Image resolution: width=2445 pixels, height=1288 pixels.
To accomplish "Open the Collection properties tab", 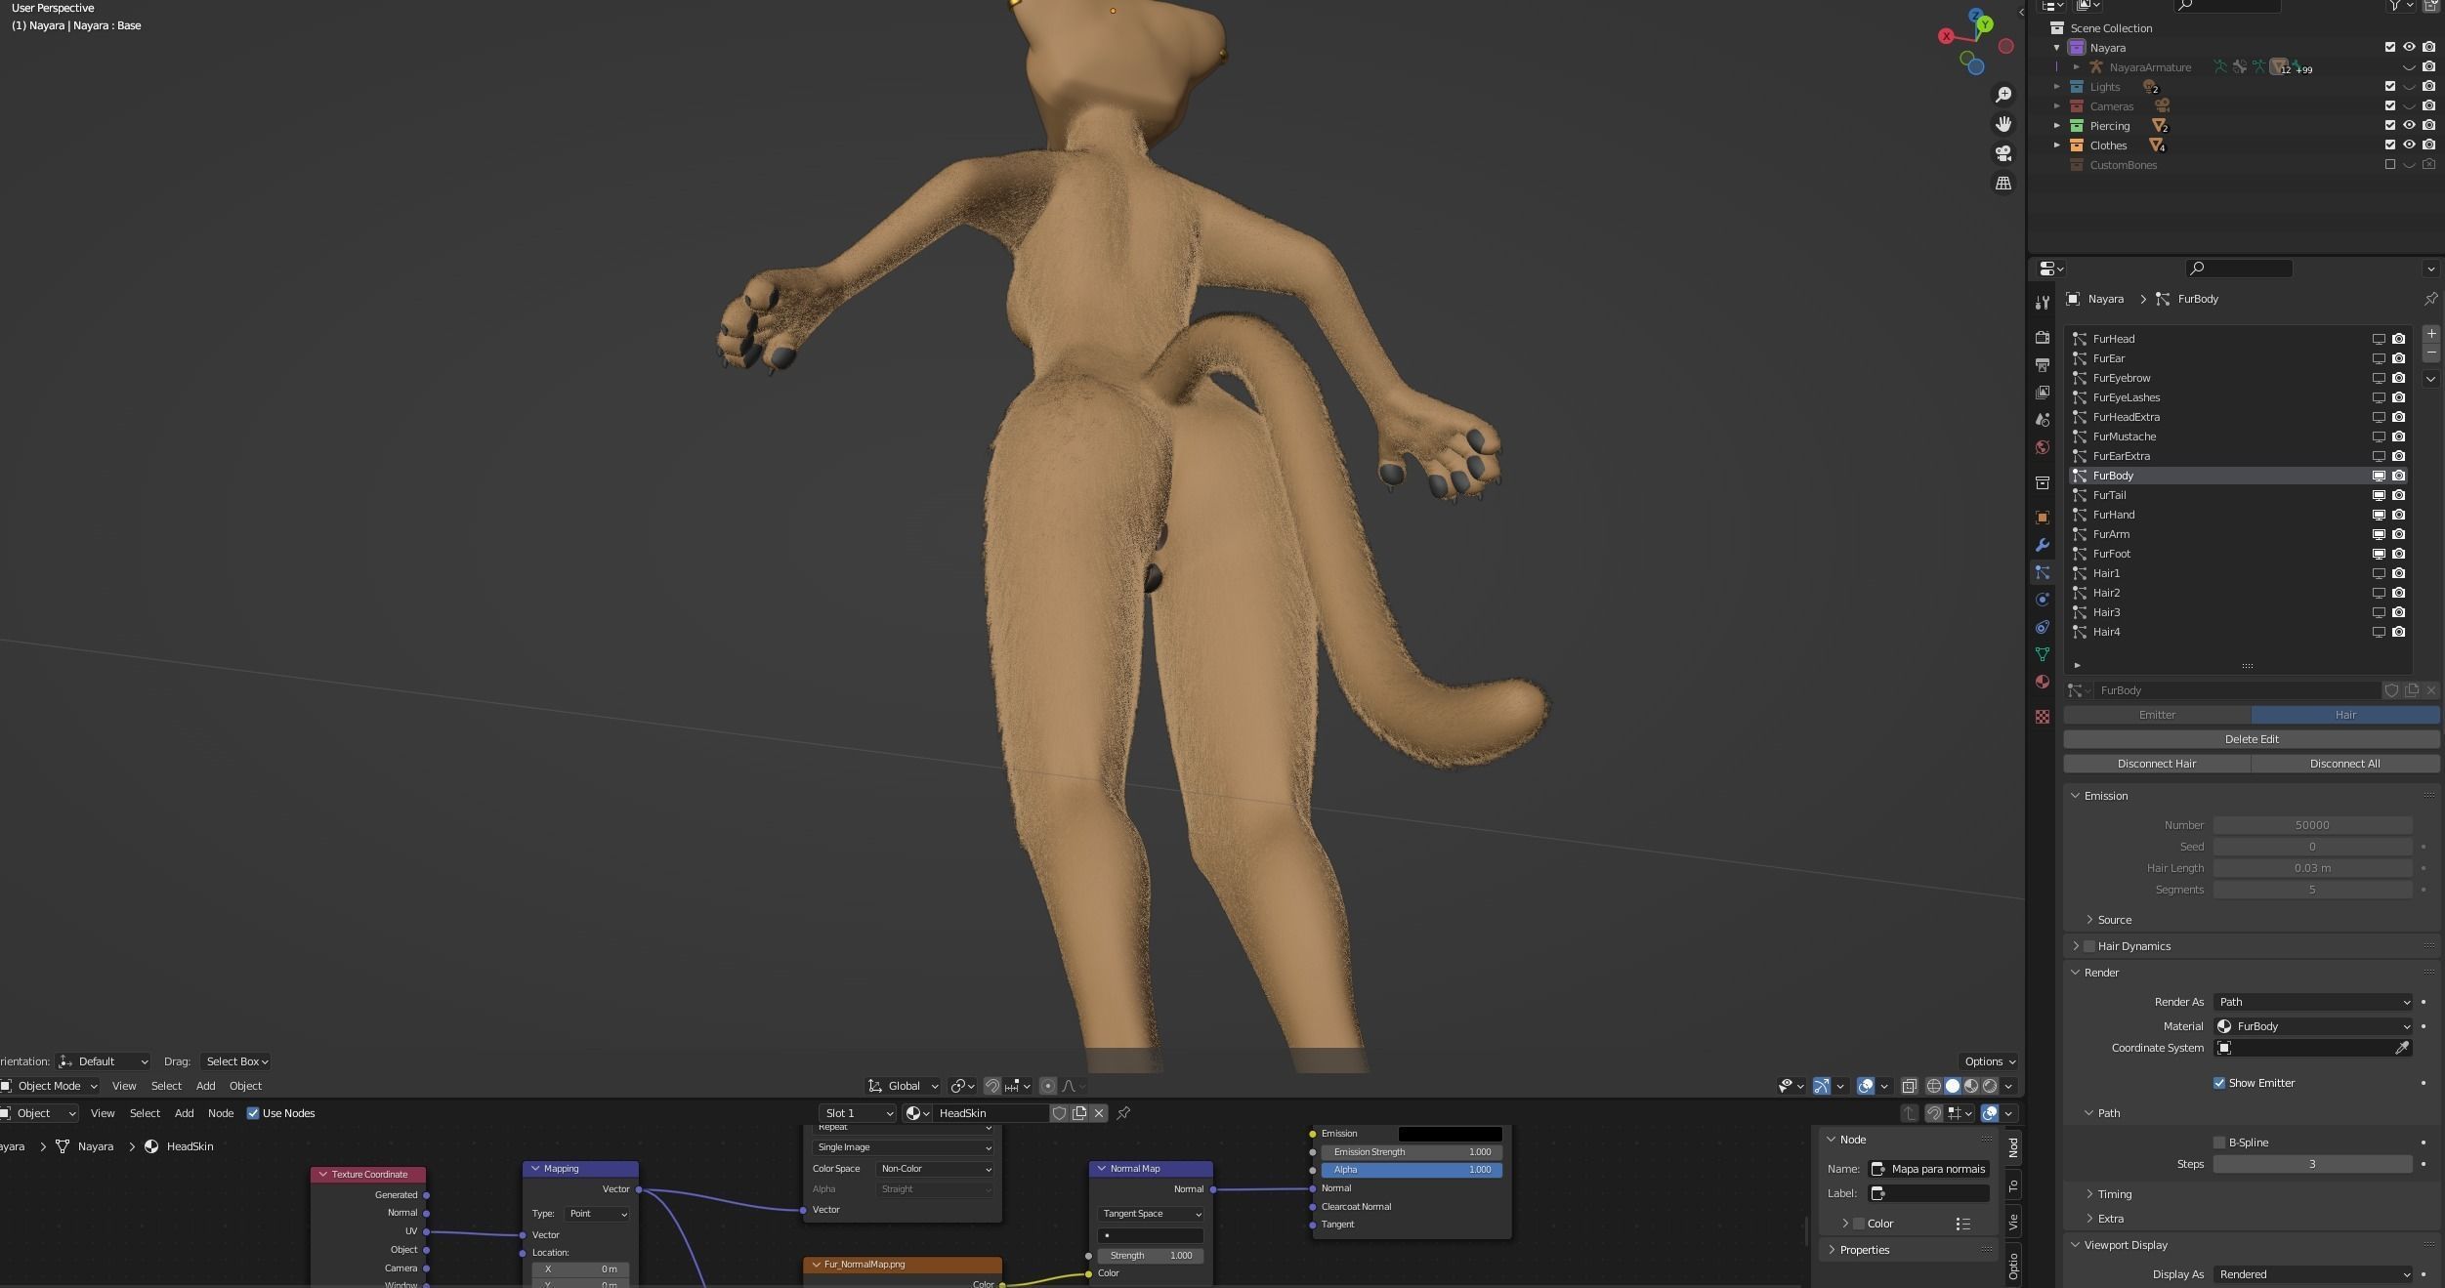I will click(x=2042, y=482).
